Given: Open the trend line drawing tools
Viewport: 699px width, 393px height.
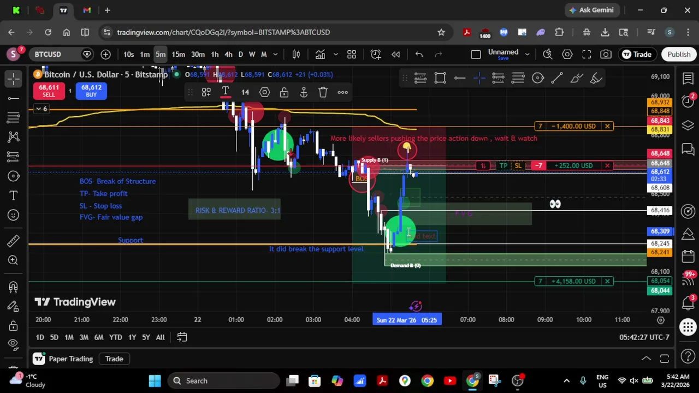Looking at the screenshot, I should (x=14, y=98).
